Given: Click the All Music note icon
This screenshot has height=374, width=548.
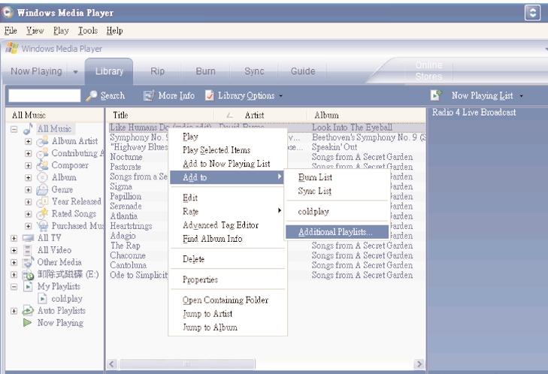Looking at the screenshot, I should pos(28,129).
